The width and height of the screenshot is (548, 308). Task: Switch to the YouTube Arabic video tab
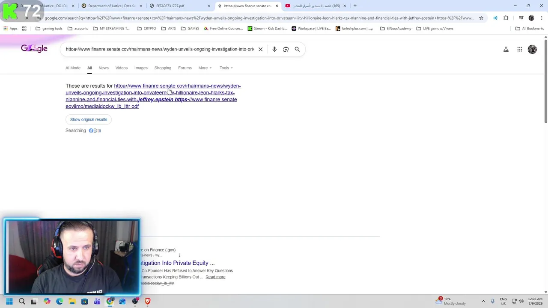[x=316, y=6]
